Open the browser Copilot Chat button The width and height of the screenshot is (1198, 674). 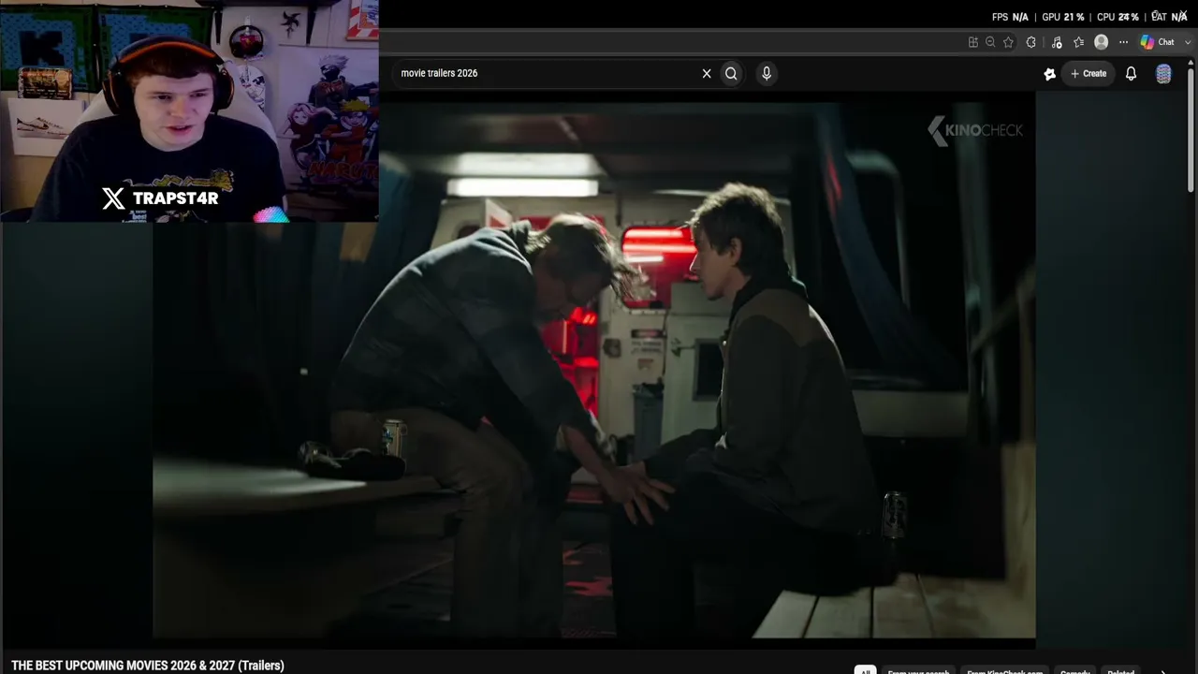click(x=1157, y=42)
